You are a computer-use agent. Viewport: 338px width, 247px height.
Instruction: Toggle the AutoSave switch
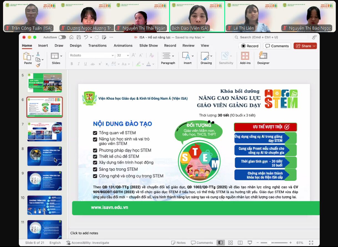click(62, 37)
